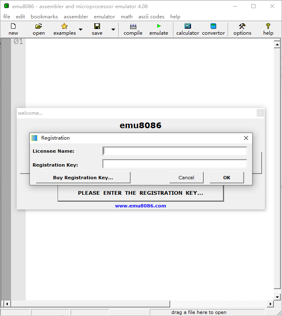The width and height of the screenshot is (282, 316).
Task: Save with the floppy disk icon
Action: coord(97,26)
